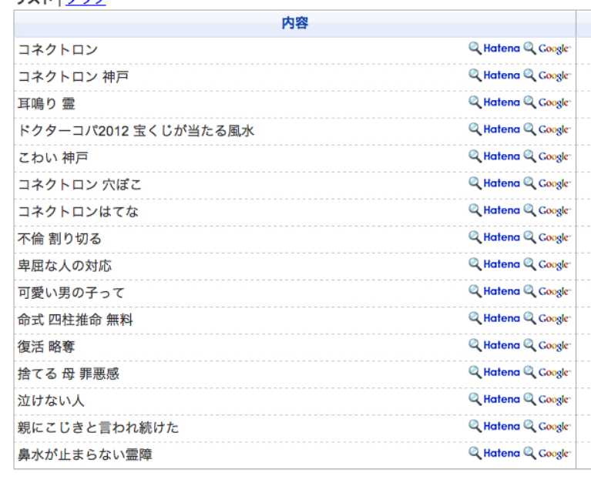Select the keyword こわい 神戸
The height and width of the screenshot is (483, 591).
(x=53, y=158)
